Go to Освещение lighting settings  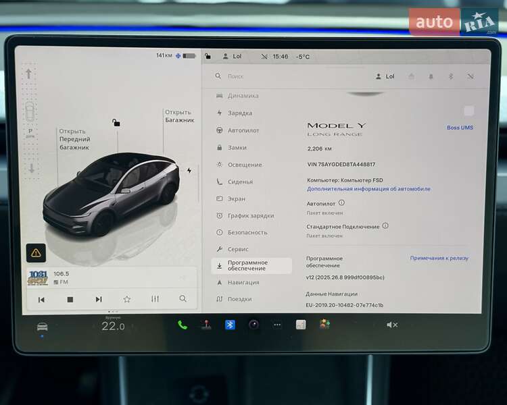239,165
